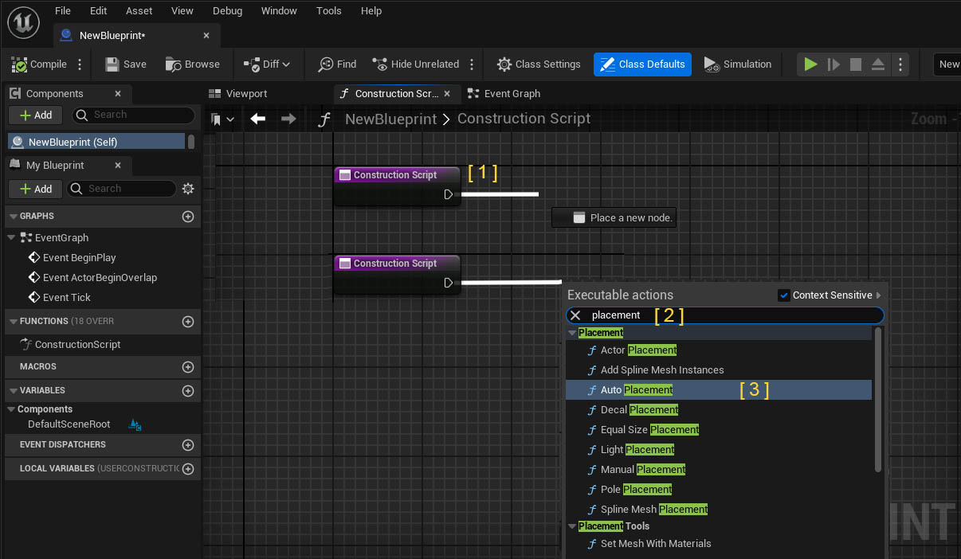Click the Advance frame playback button
Image resolution: width=961 pixels, height=559 pixels.
(834, 64)
